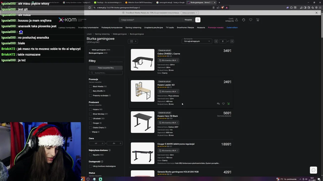The width and height of the screenshot is (323, 181).
Task: Open Cougar E-MARS product link
Action: pos(176,144)
